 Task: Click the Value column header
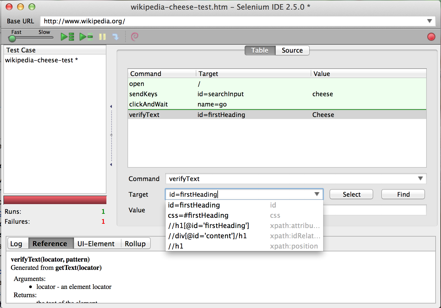pos(368,74)
